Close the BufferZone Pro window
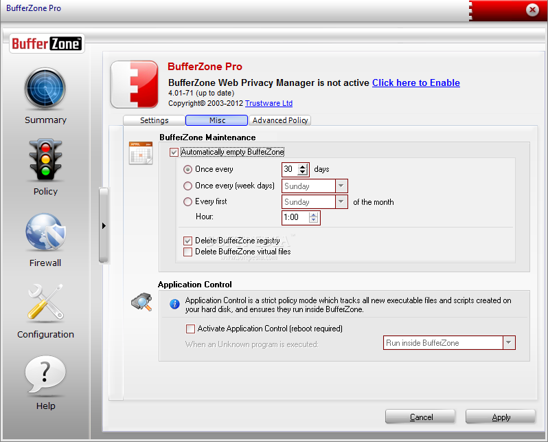548x442 pixels. tap(532, 10)
